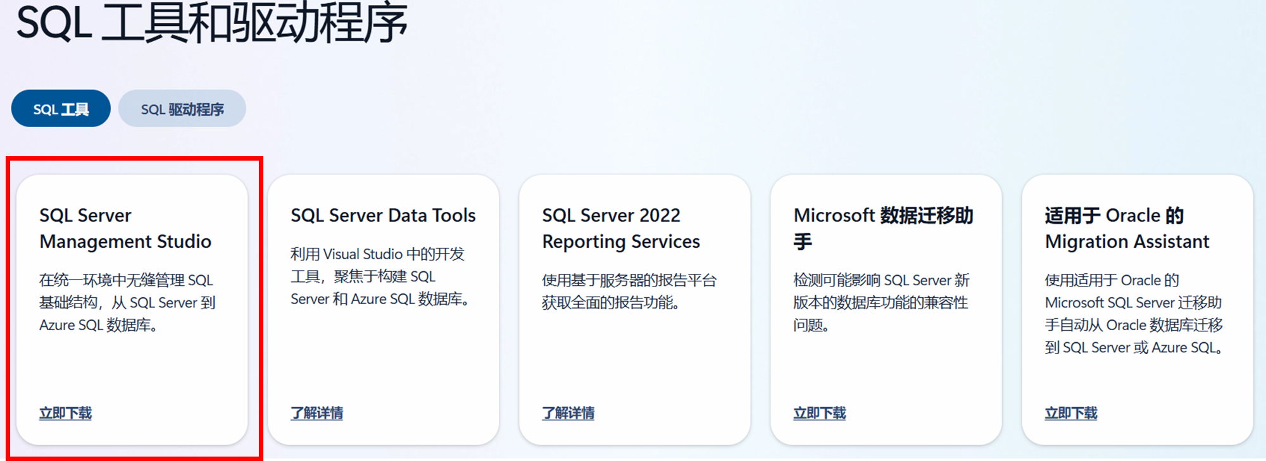This screenshot has height=461, width=1266.
Task: Click the description 检测可能影响 SQL Server 新版本
Action: pos(881,302)
